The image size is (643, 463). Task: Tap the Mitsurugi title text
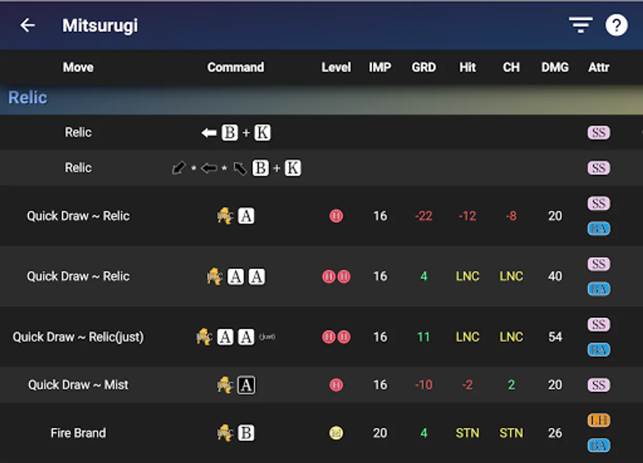click(100, 25)
